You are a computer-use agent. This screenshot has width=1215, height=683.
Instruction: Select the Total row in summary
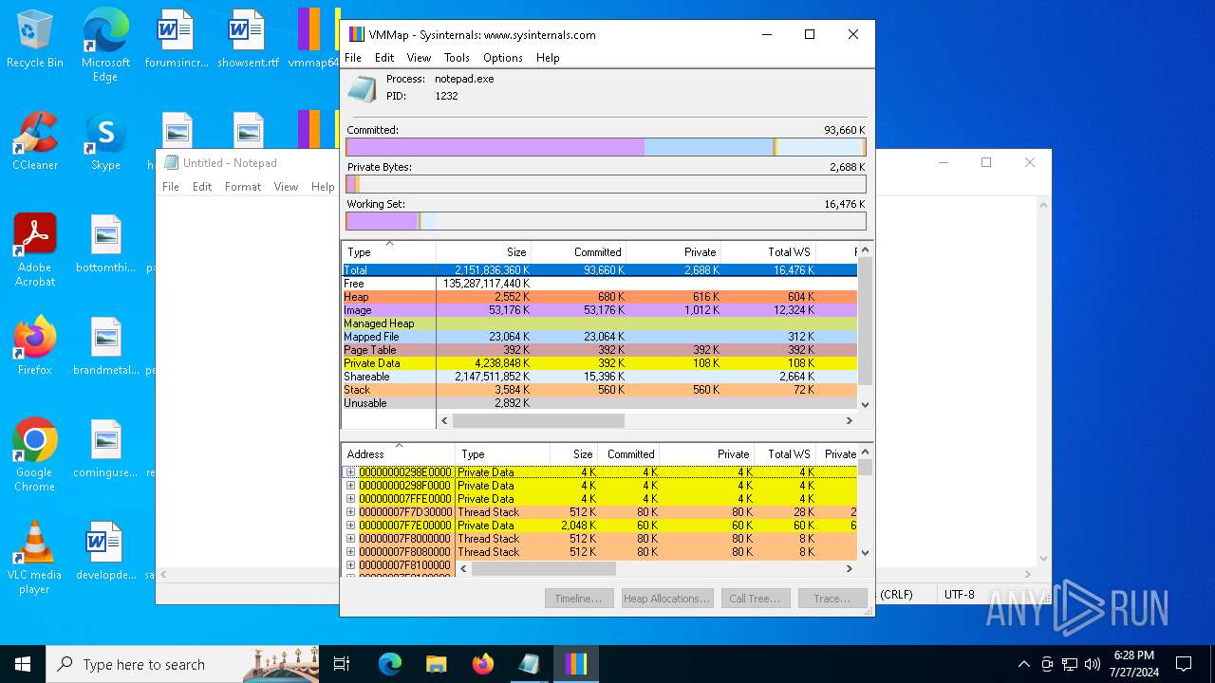tap(600, 270)
